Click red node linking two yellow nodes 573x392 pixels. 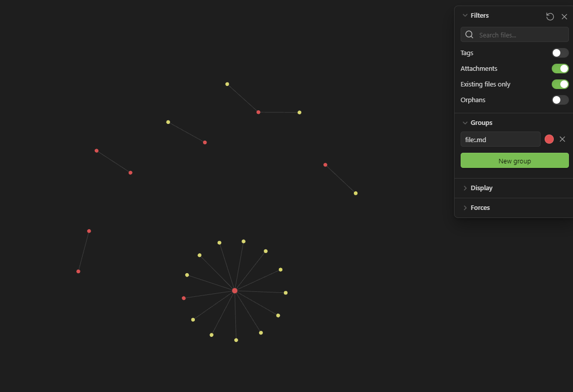pyautogui.click(x=258, y=112)
